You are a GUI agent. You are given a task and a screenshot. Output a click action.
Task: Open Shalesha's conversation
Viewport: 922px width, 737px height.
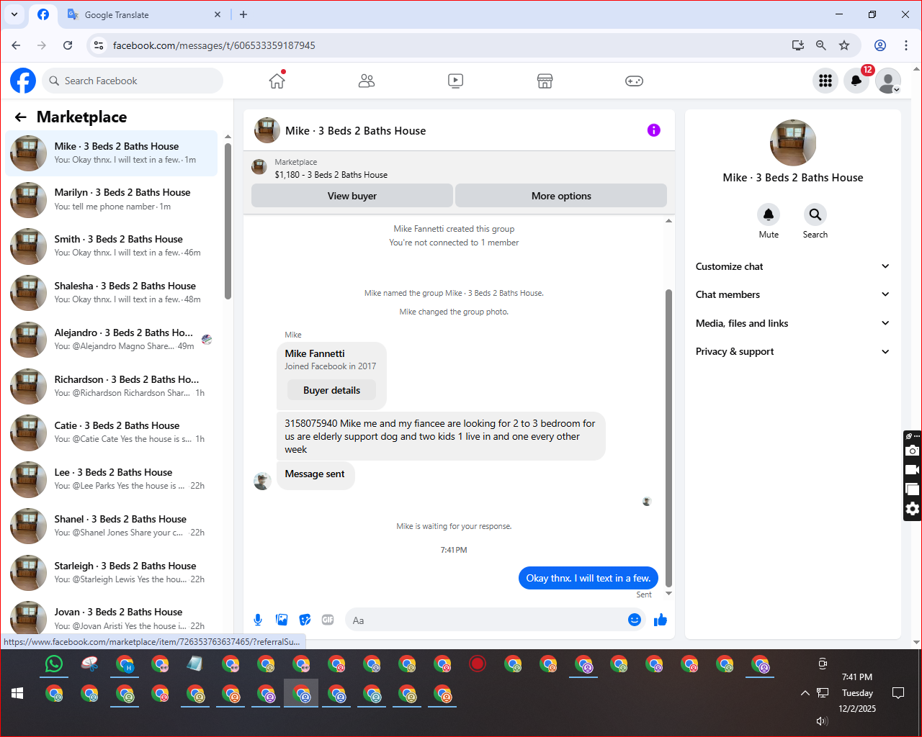(x=112, y=293)
